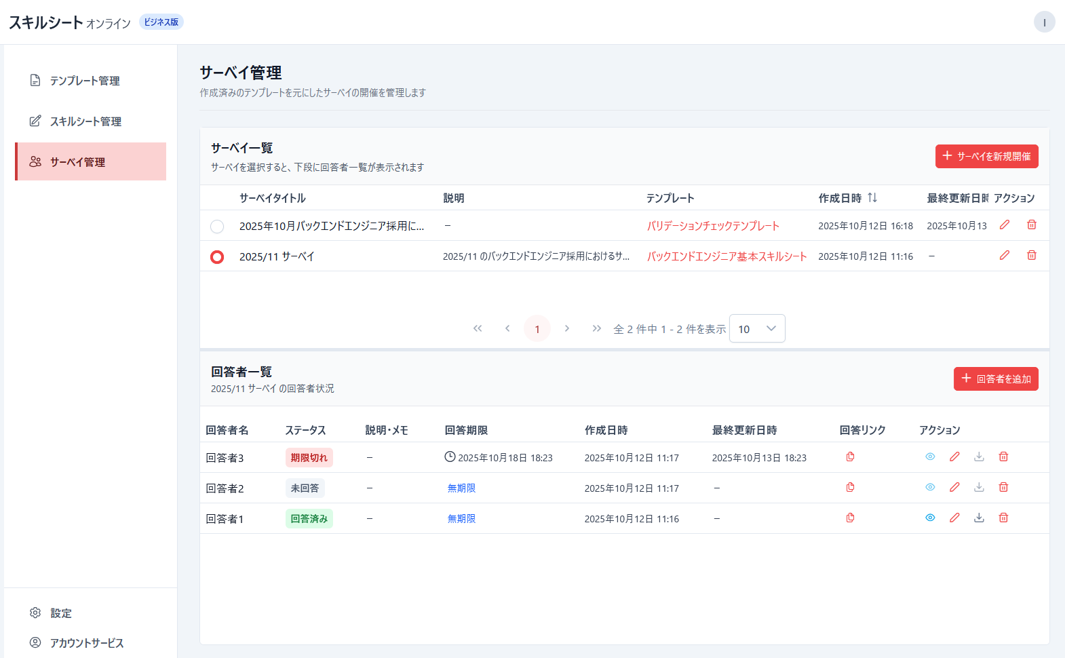Viewport: 1065px width, 658px height.
Task: Edit respondent 回答者1 with pencil icon
Action: pyautogui.click(x=954, y=518)
